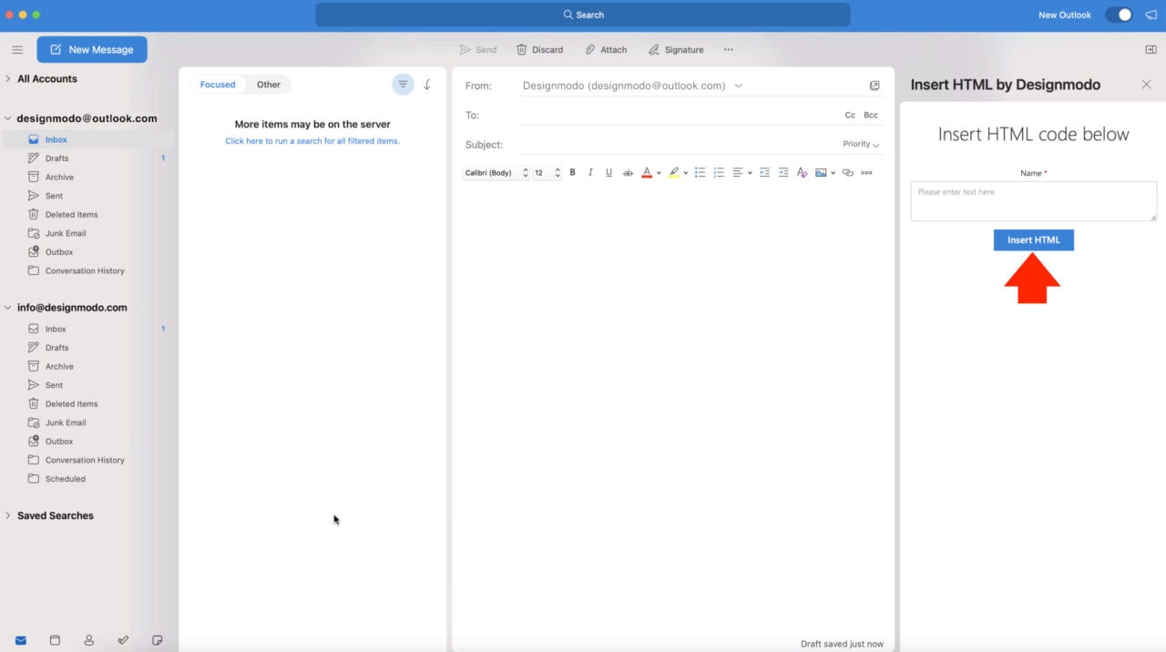The height and width of the screenshot is (652, 1166).
Task: Open the text alignment dropdown
Action: pos(740,172)
